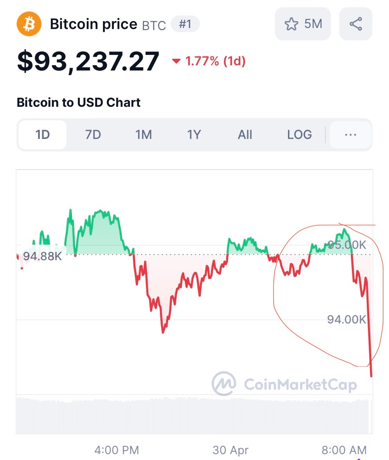
Task: Toggle LOG scale on chart
Action: coord(299,135)
